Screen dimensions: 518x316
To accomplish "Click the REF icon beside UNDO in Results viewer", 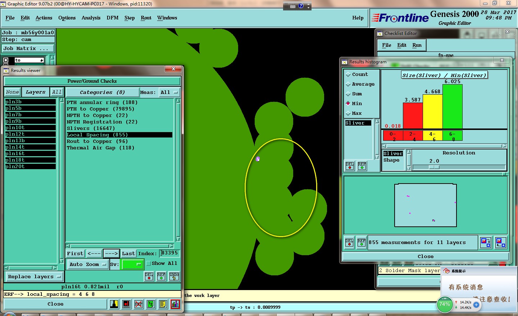I will pos(161,276).
